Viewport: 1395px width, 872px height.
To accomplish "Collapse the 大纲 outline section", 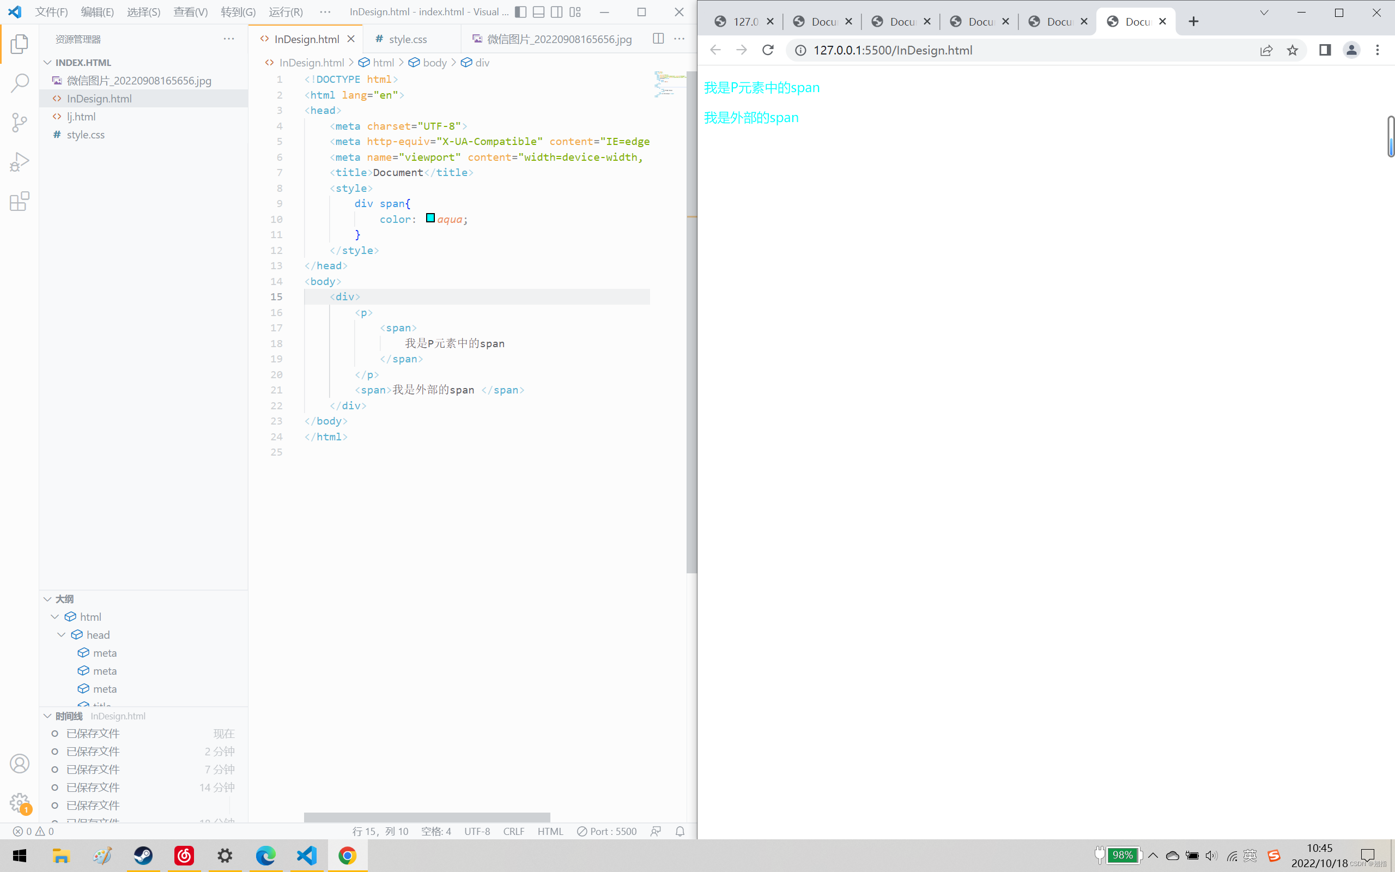I will pos(48,599).
